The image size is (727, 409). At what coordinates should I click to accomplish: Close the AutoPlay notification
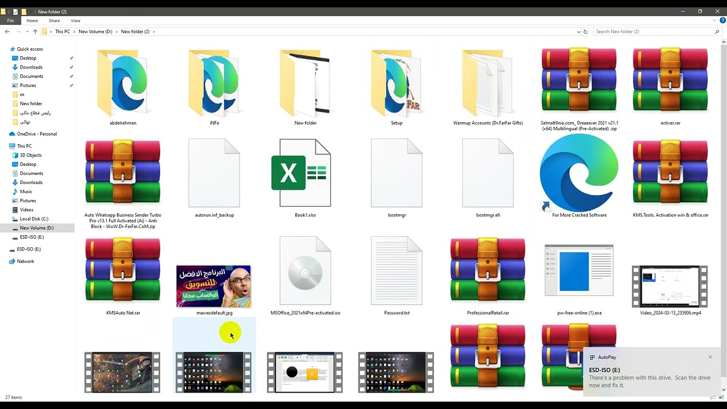710,357
